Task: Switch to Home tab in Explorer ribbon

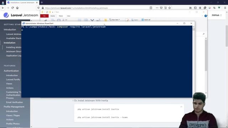Action: click(x=53, y=16)
